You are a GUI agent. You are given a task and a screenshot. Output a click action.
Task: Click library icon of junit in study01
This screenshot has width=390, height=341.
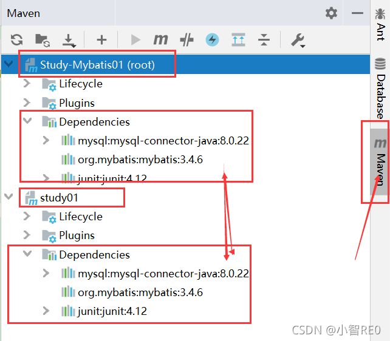point(68,311)
